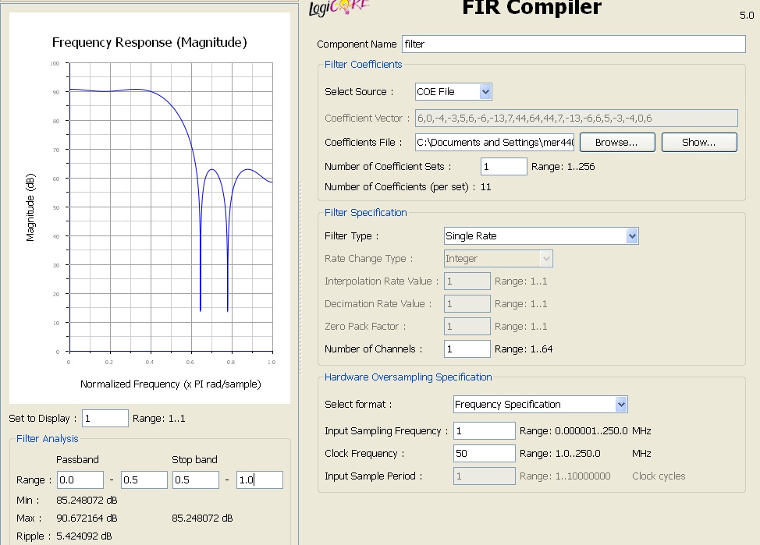760x545 pixels.
Task: Click the Coefficient Vector field
Action: tap(577, 119)
